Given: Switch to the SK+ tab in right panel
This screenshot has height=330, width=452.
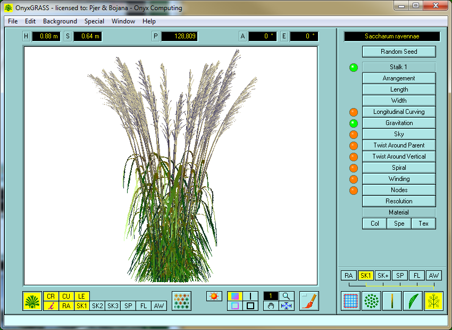Looking at the screenshot, I should click(382, 276).
